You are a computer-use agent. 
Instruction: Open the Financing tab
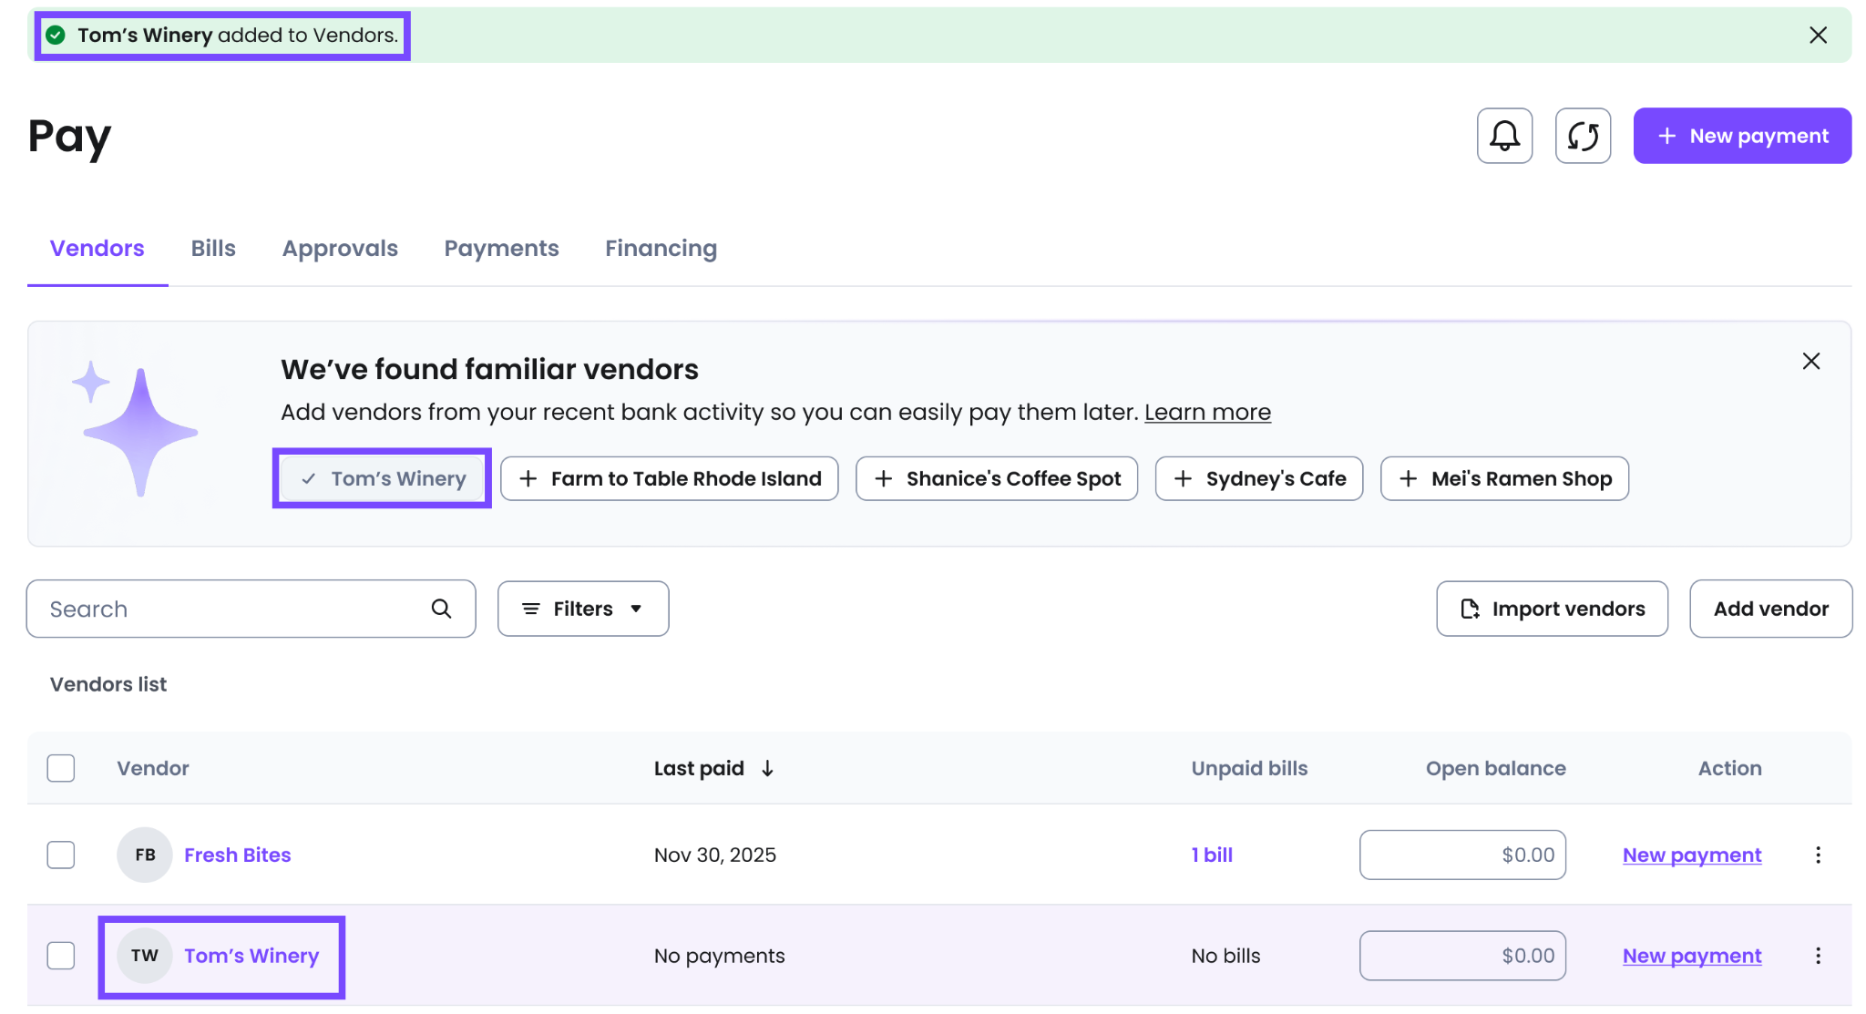tap(661, 248)
